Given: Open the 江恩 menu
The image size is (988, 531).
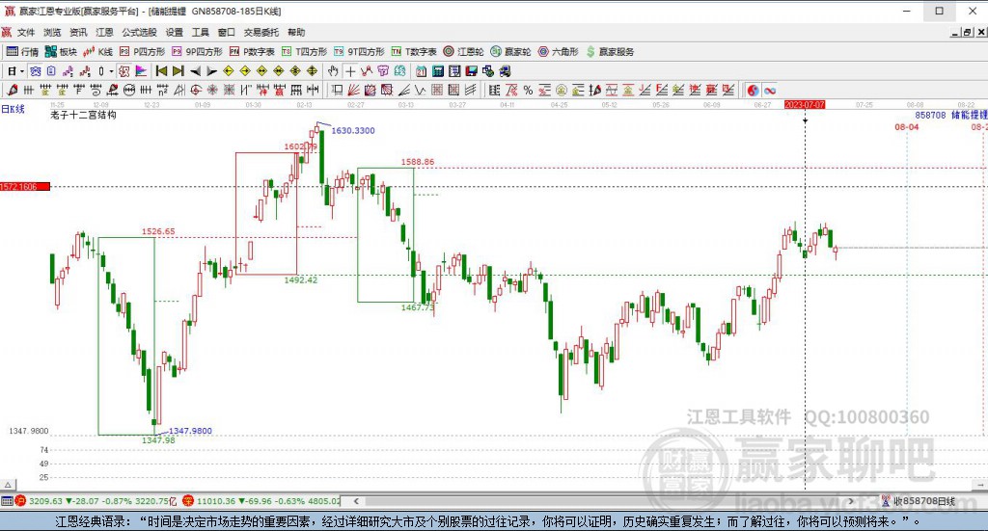Looking at the screenshot, I should click(104, 32).
